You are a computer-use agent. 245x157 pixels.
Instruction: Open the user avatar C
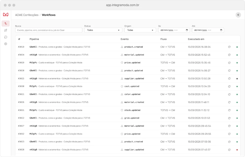pyautogui.click(x=238, y=15)
